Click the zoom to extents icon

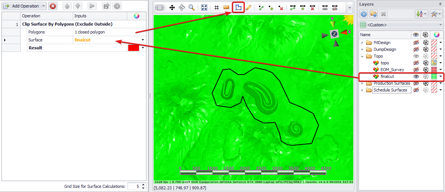tap(204, 7)
